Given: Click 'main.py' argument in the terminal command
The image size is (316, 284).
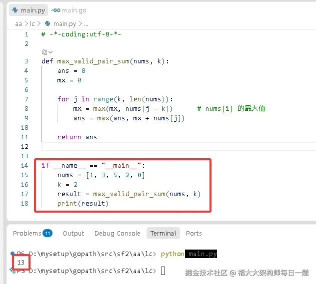Looking at the screenshot, I should click(202, 254).
